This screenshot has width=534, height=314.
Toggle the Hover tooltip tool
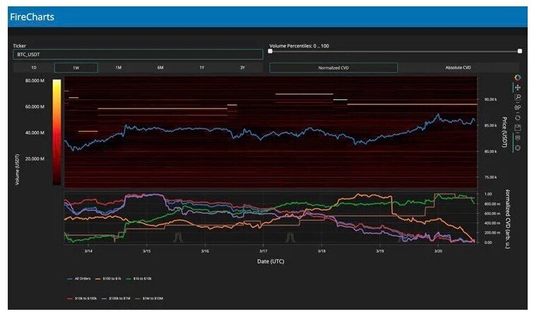pos(518,137)
